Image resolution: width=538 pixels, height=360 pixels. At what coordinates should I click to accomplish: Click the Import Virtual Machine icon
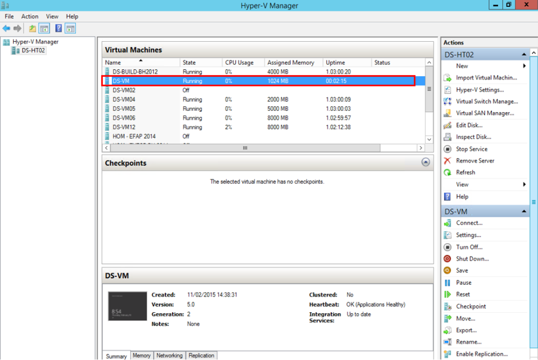(x=447, y=78)
